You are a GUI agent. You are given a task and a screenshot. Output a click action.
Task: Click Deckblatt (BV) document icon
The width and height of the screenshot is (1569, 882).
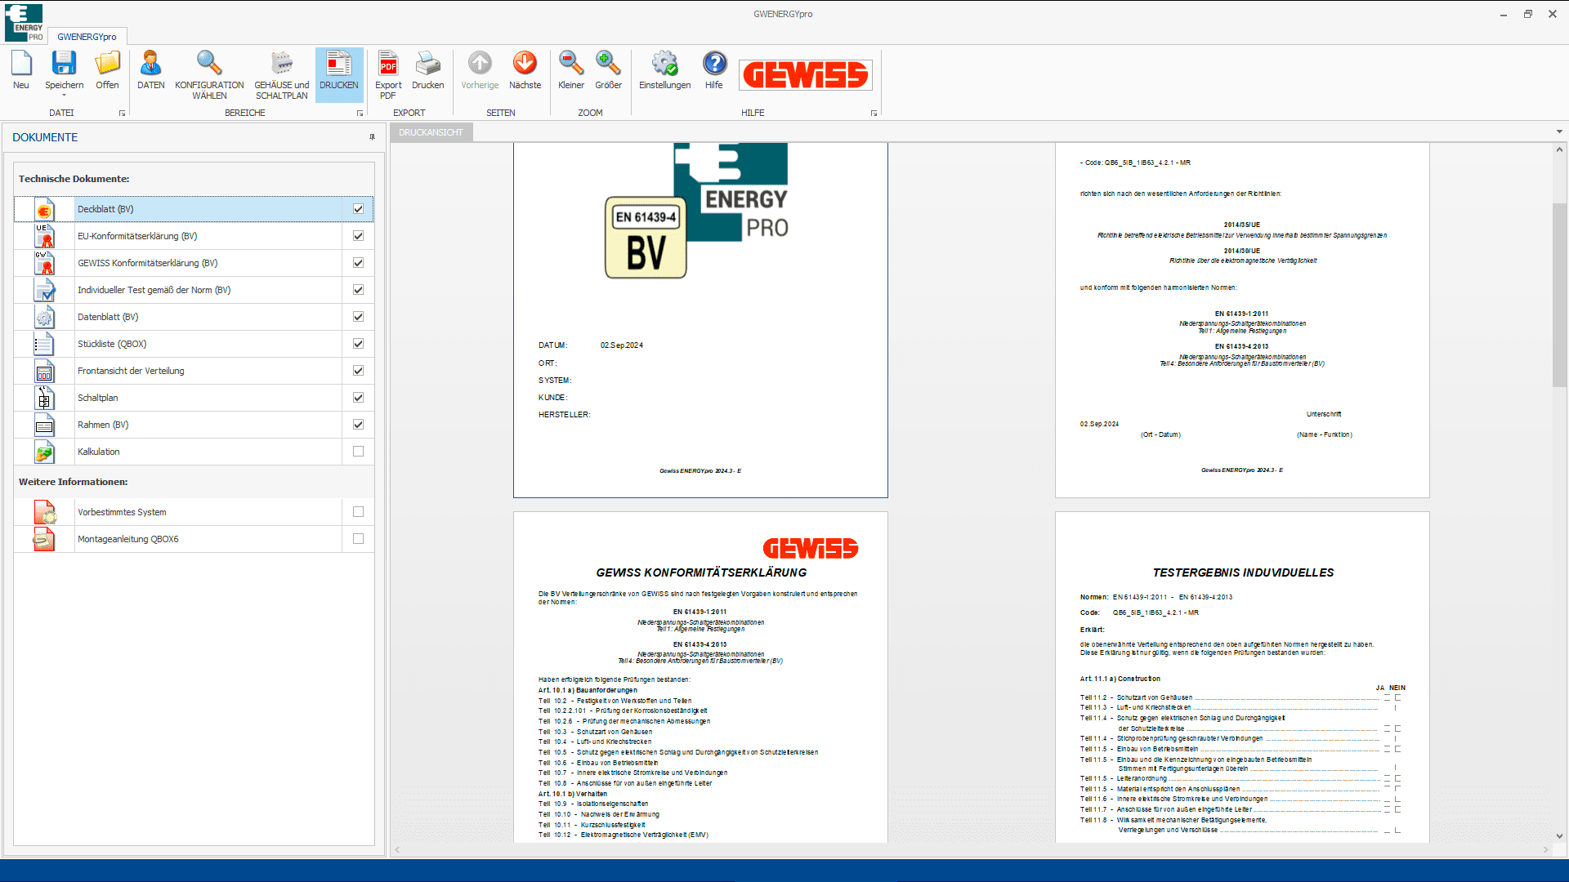[x=44, y=209]
